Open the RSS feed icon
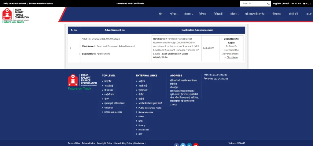Viewport: 313px width, 146px height. pos(190,145)
